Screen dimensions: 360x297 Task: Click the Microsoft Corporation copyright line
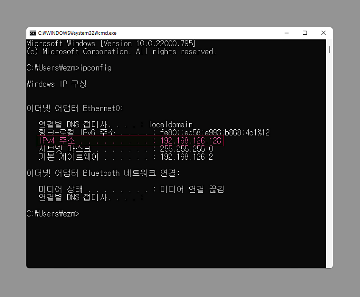[121, 52]
